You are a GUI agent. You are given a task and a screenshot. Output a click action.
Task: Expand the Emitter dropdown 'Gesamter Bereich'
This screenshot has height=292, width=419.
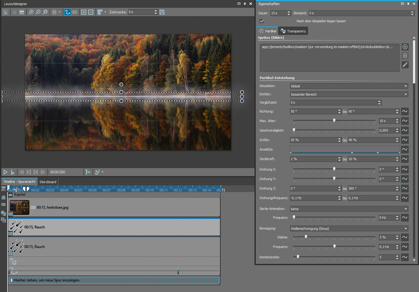tap(349, 95)
